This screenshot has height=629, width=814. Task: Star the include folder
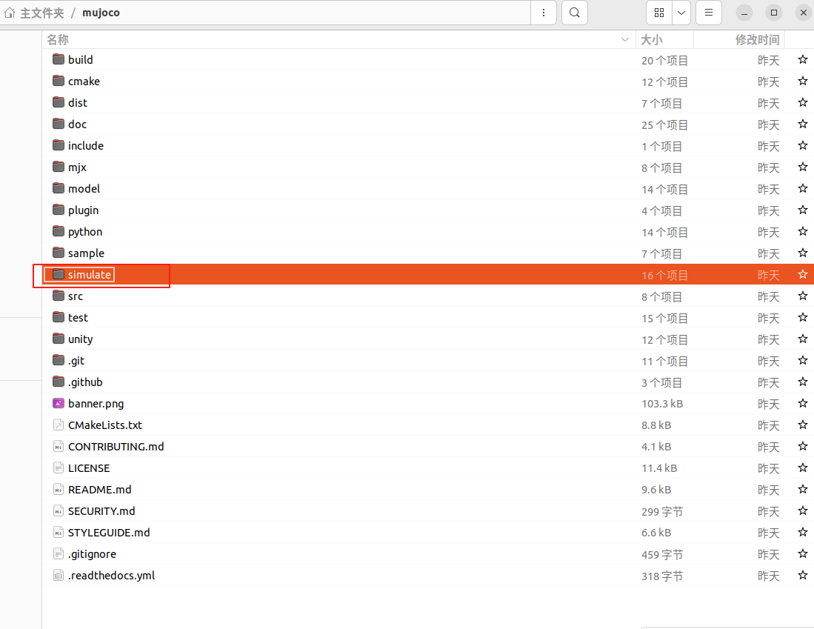(x=803, y=145)
